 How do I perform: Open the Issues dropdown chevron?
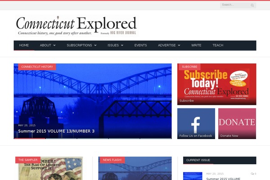(x=122, y=45)
